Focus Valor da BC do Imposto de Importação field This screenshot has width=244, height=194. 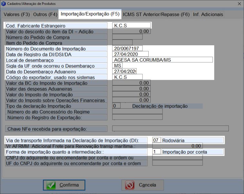coord(131,83)
